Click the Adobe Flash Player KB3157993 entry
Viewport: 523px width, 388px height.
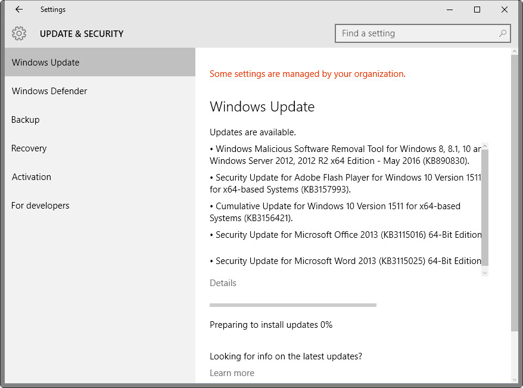click(x=345, y=184)
